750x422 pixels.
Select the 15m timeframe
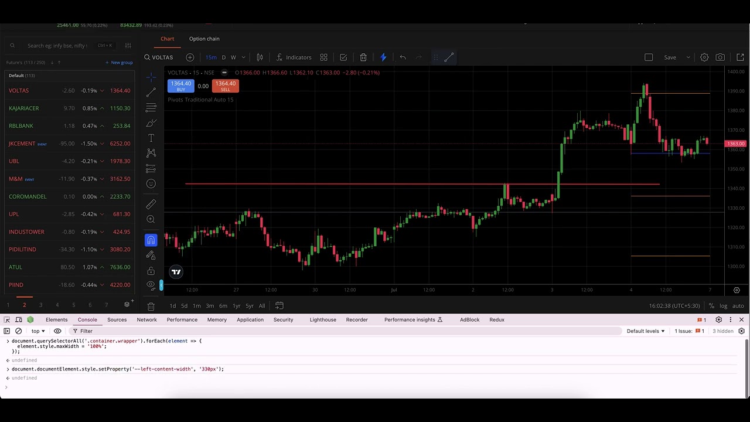click(x=211, y=57)
